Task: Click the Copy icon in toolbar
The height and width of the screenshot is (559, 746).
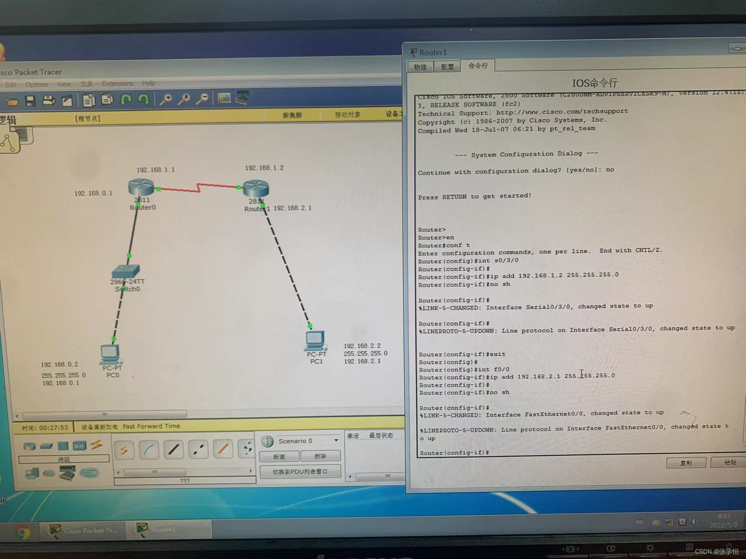Action: coord(89,100)
